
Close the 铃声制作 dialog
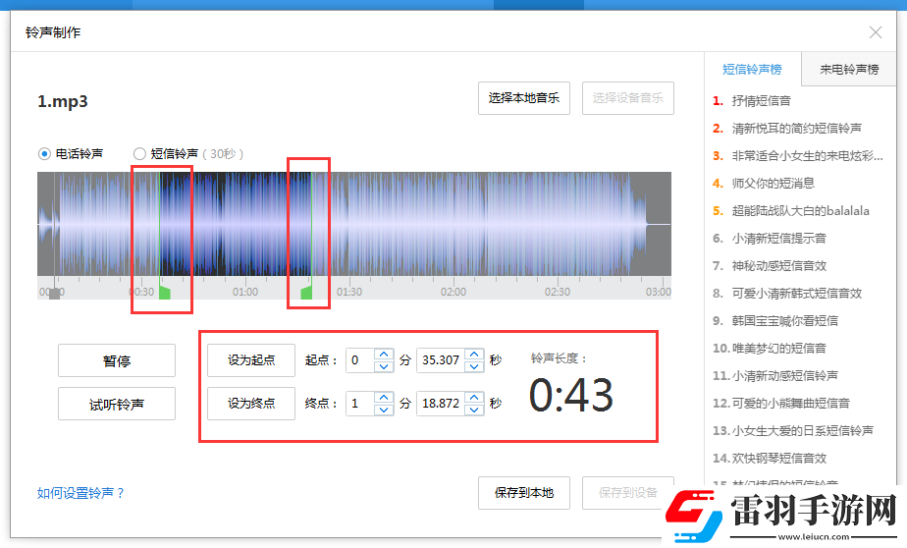tap(876, 32)
